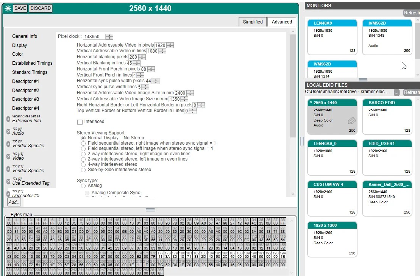Click the Vertical Addressable Video lines stepper
420x276 pixels.
coord(162,51)
